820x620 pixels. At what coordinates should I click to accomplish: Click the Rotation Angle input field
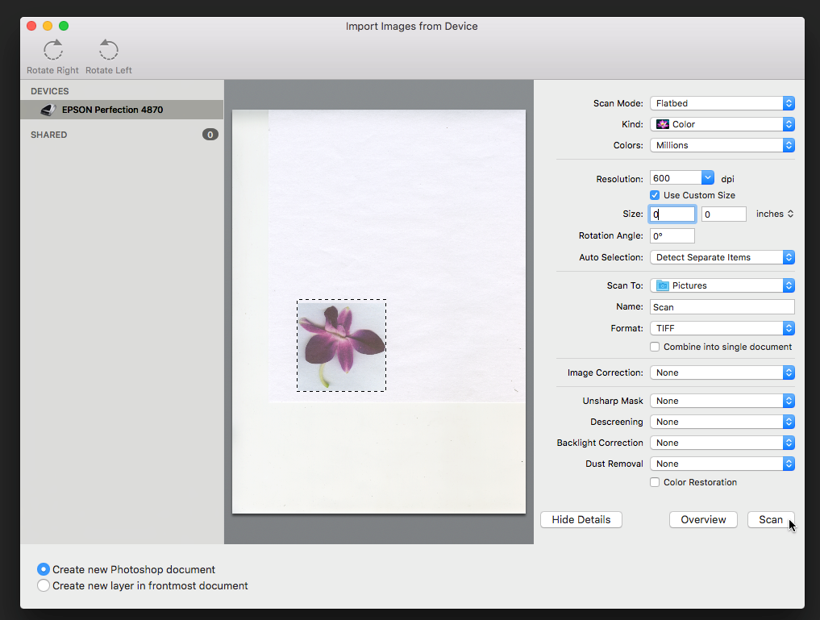pos(672,236)
